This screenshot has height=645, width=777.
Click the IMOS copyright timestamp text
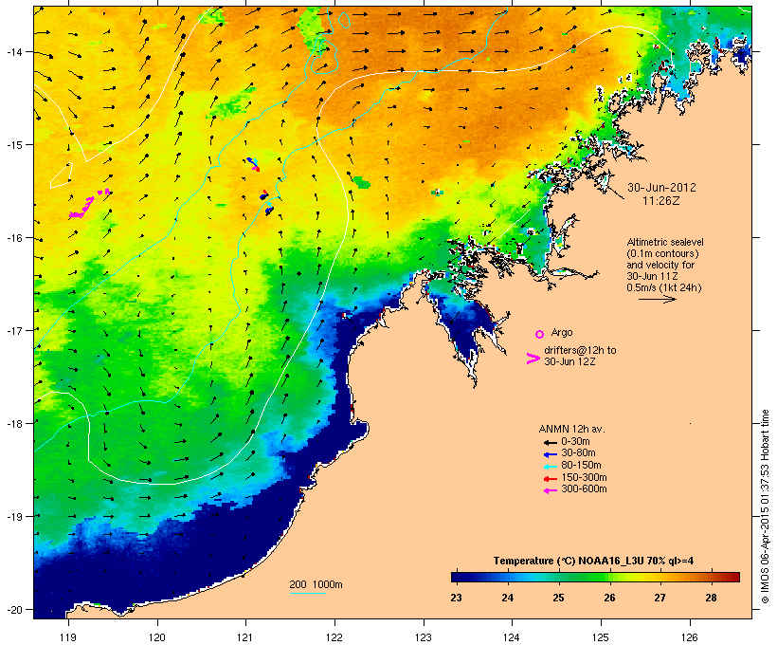click(x=765, y=507)
